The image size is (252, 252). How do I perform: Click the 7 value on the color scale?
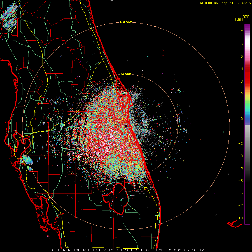[242, 31]
